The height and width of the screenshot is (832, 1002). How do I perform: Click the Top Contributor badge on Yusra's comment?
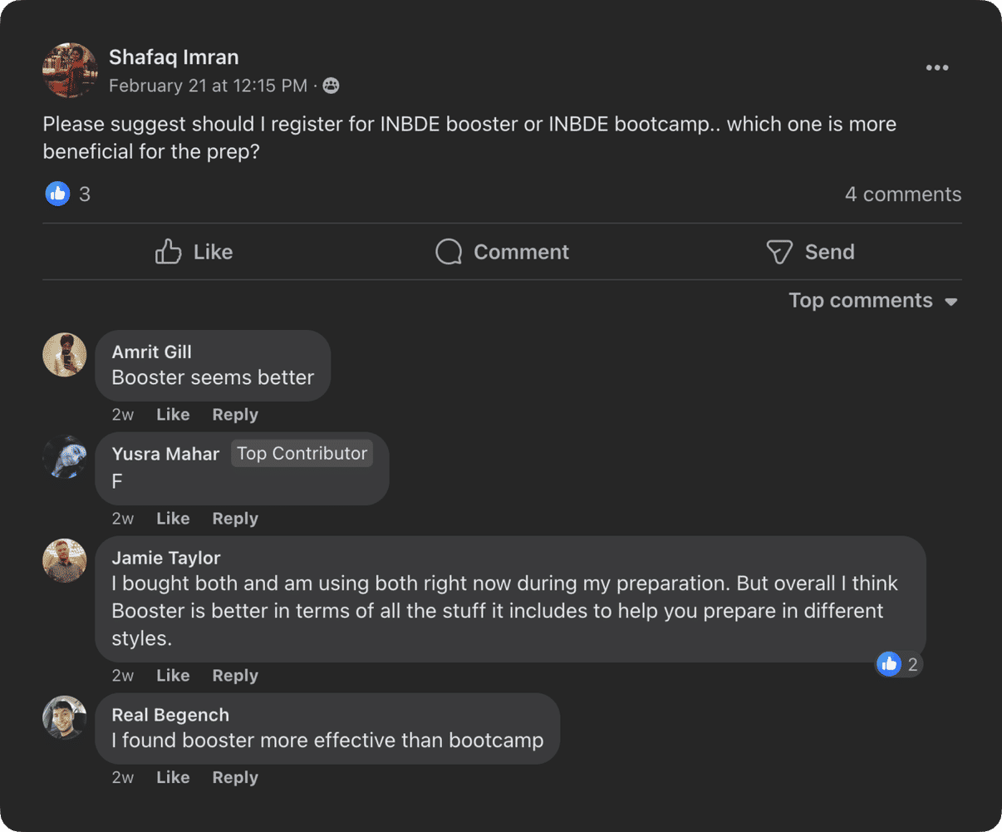tap(302, 453)
